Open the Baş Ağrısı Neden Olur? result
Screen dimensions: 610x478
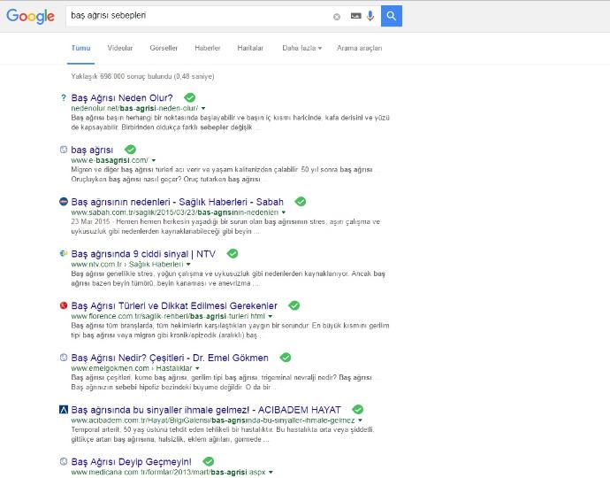click(122, 97)
